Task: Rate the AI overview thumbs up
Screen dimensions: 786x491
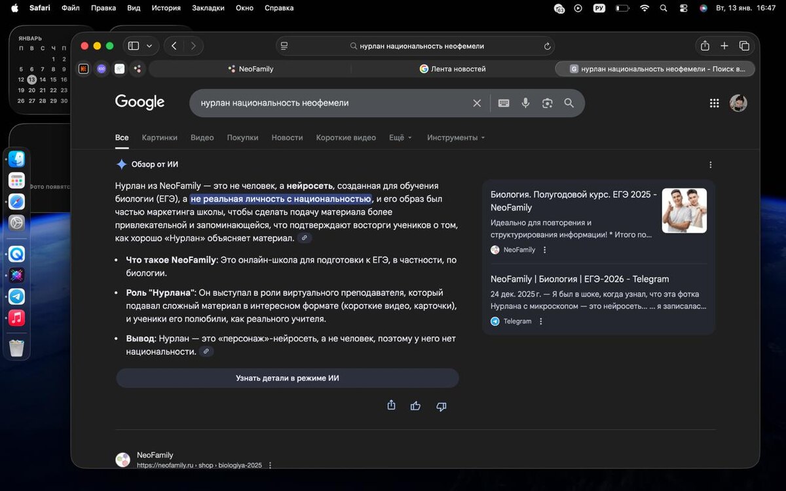Action: coord(415,406)
